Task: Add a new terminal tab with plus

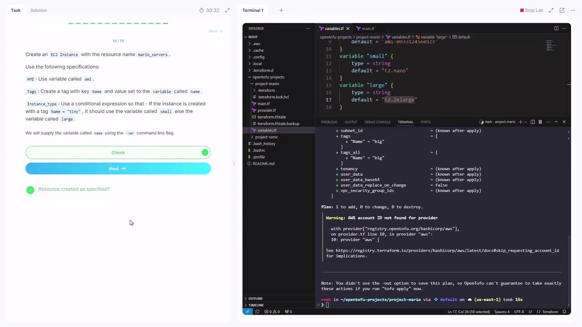Action: (x=281, y=10)
